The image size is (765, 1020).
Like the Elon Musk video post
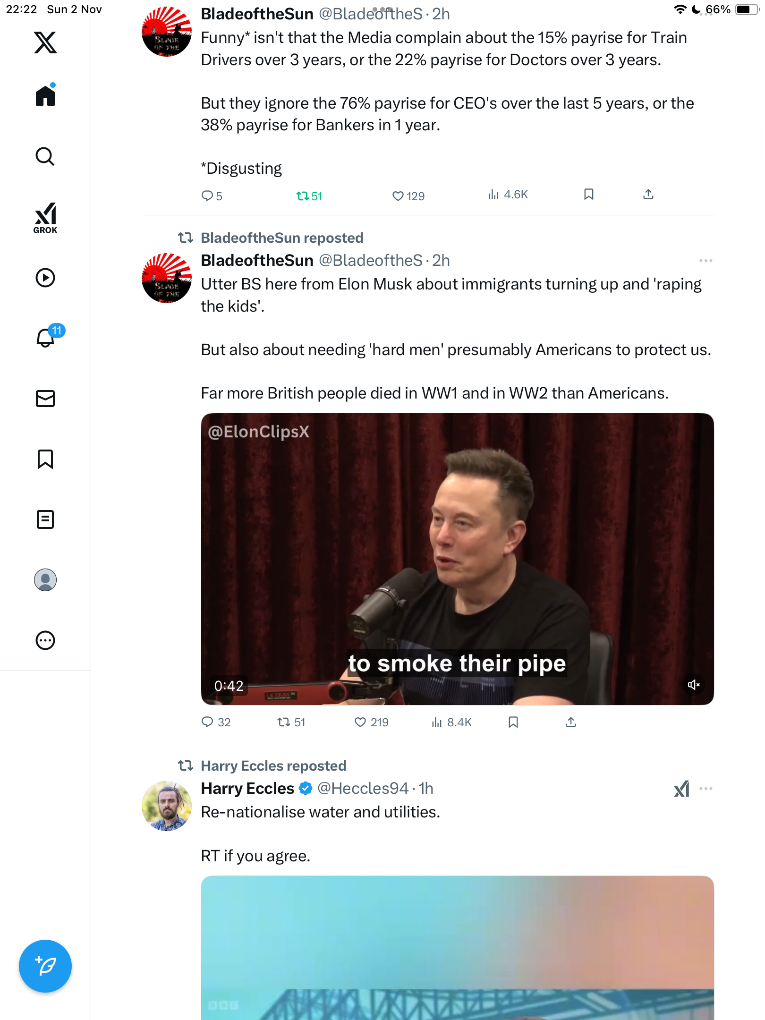point(360,722)
